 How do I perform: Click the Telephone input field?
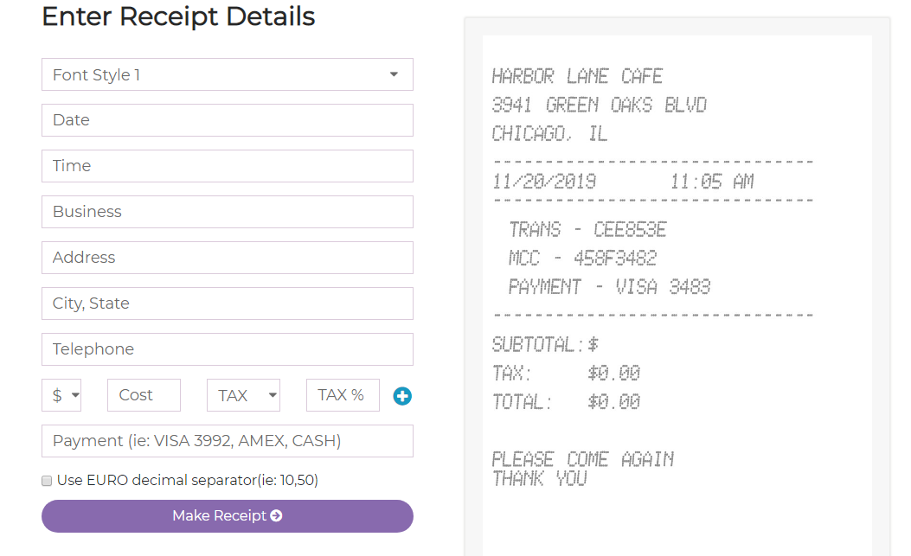tap(228, 349)
